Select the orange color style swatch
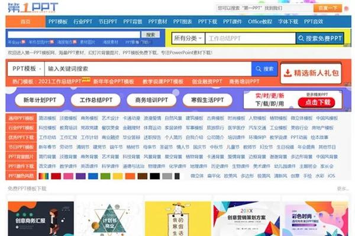 pyautogui.click(x=130, y=176)
